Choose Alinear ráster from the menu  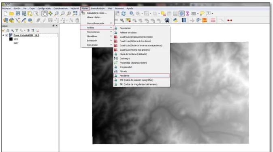pos(97,17)
